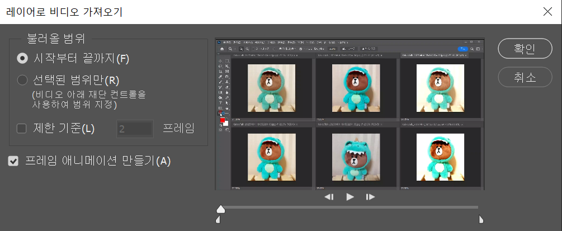Click the video timeline track bar
Viewport: 562px width, 231px height.
[350, 207]
